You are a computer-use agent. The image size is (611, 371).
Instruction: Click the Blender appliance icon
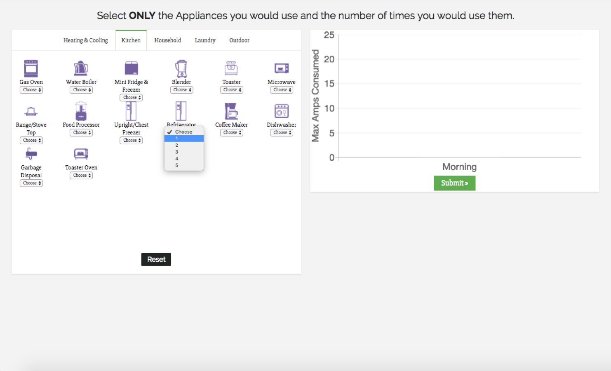point(181,69)
